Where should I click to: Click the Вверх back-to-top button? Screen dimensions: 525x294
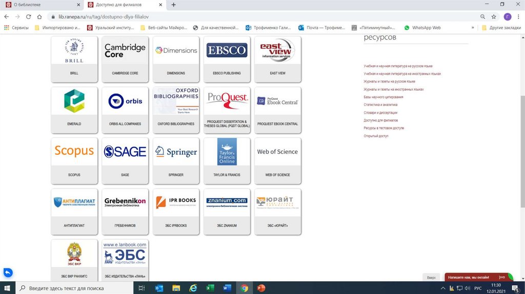point(431,277)
